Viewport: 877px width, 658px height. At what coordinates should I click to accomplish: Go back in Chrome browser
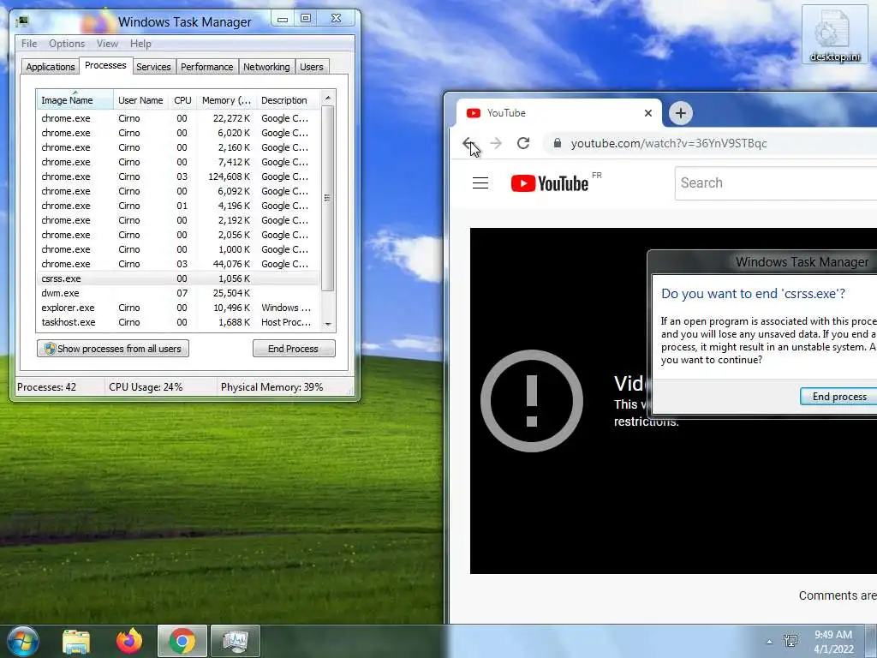click(x=468, y=143)
